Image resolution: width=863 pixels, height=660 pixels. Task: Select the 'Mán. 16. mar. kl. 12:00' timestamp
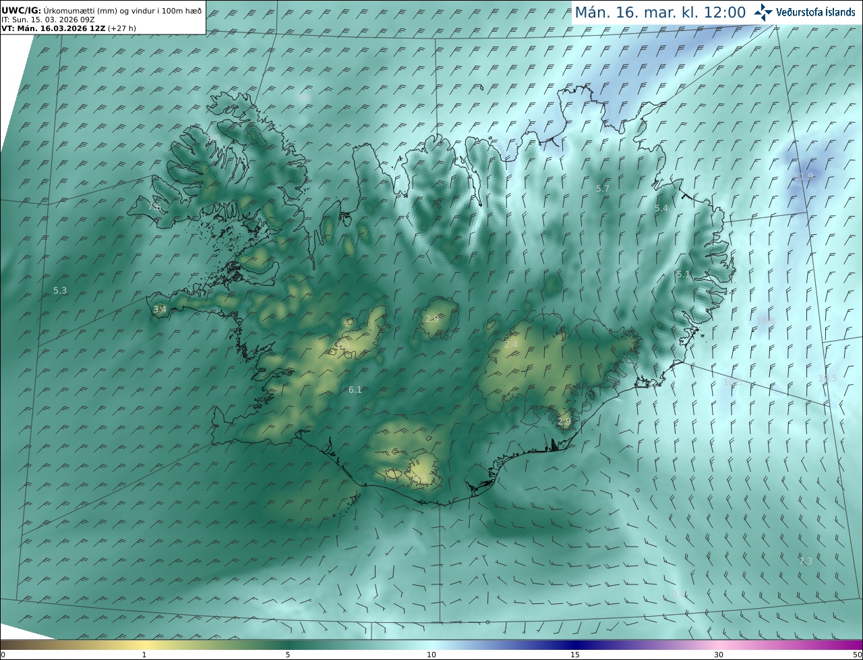(660, 12)
